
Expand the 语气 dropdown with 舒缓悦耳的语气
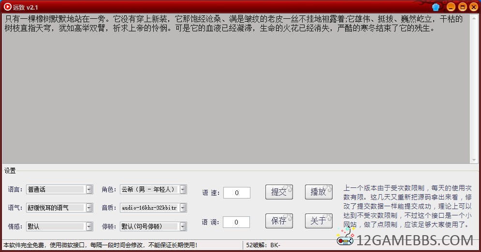click(59, 208)
